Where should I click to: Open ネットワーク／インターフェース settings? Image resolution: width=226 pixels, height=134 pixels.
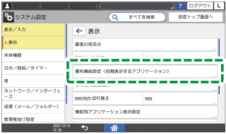pos(33,94)
